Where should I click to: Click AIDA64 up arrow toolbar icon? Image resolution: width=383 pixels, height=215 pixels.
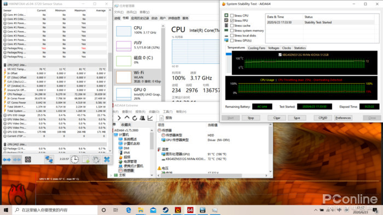pyautogui.click(x=127, y=118)
